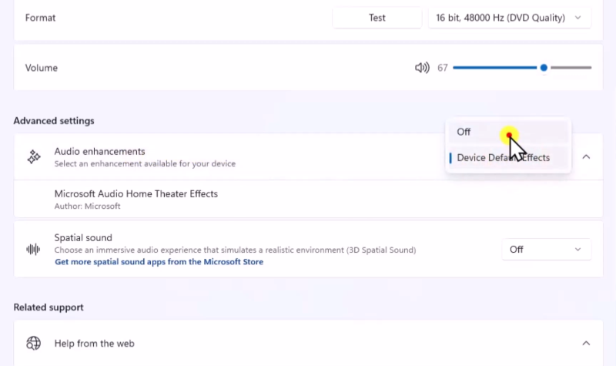Select Off in the audio enhancements menu

508,132
